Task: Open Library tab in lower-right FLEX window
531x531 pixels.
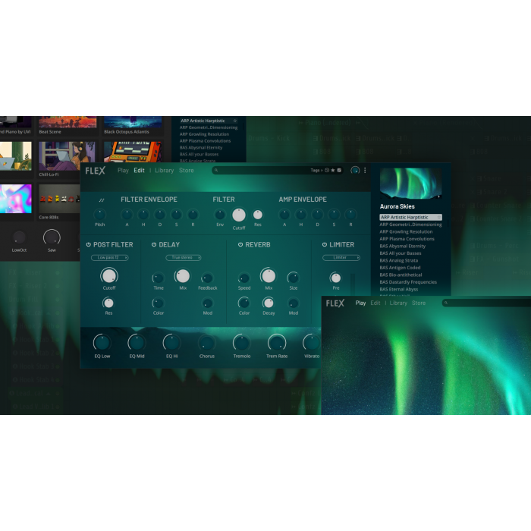Action: tap(398, 303)
